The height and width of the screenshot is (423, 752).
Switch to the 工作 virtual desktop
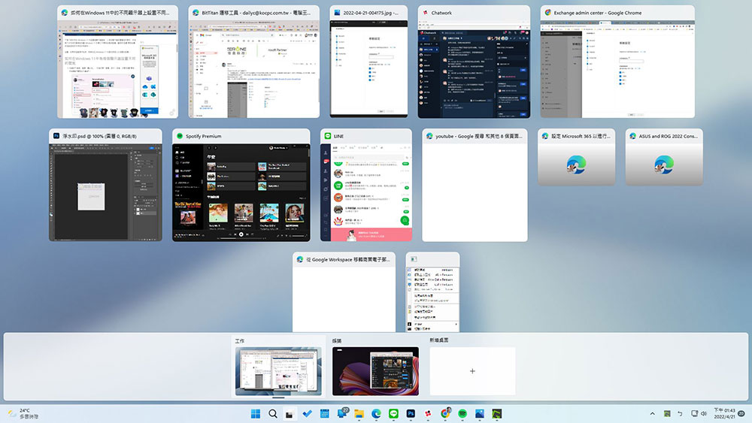[x=278, y=371]
